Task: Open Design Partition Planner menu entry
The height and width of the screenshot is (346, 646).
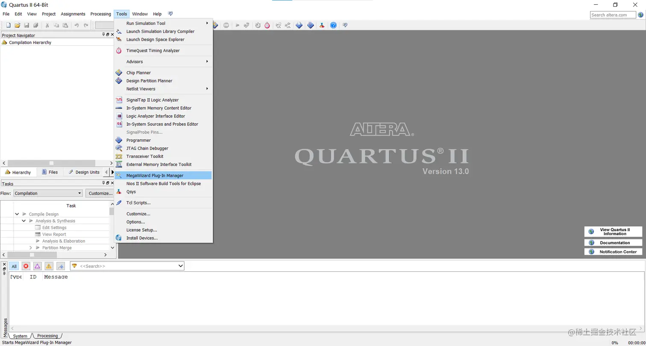Action: (163, 81)
